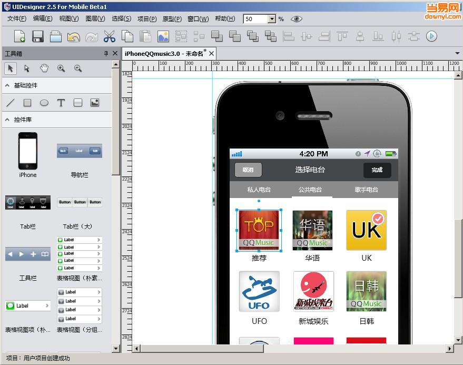
Task: Select the iPhone control thumbnail
Action: point(28,151)
